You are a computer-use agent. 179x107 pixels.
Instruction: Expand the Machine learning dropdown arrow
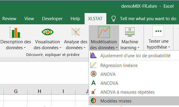(x=138, y=48)
